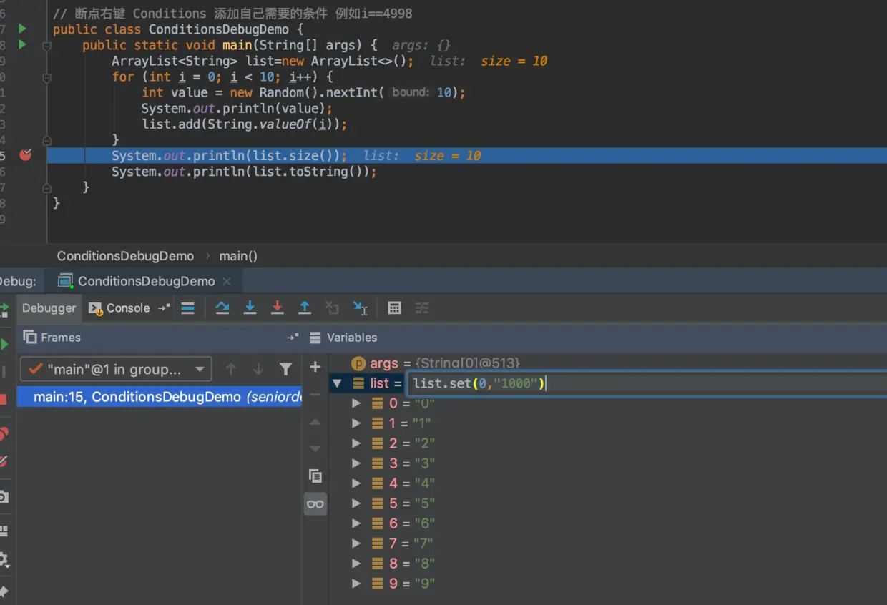Run main method from gutter arrow
887x605 pixels.
click(22, 45)
